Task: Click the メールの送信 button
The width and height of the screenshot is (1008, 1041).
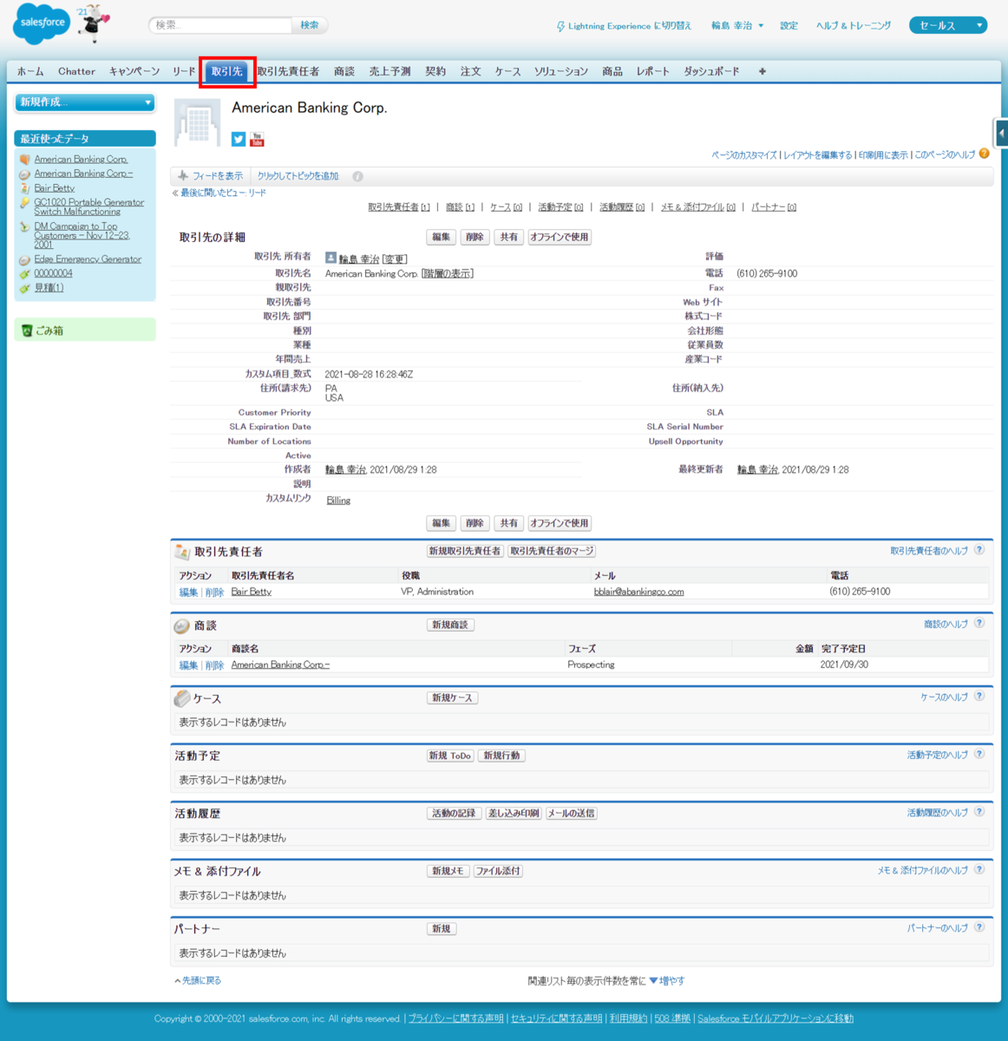Action: pos(572,813)
